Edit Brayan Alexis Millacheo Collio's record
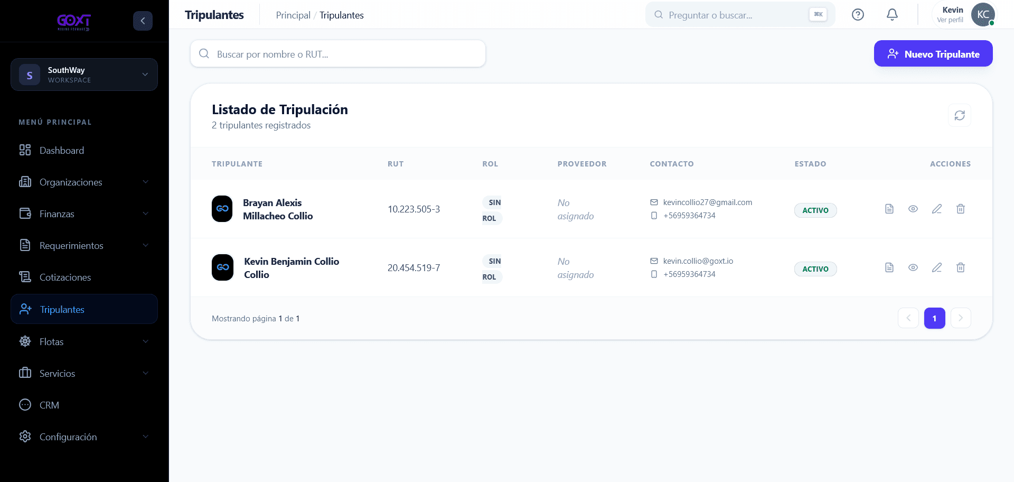This screenshot has height=482, width=1014. [x=937, y=209]
